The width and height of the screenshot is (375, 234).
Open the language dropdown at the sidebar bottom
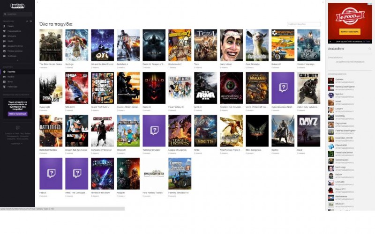[16, 144]
